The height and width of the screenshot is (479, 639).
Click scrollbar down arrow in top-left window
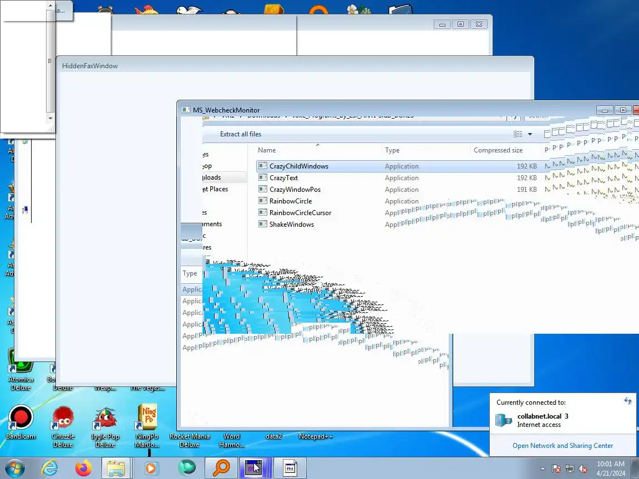(50, 118)
